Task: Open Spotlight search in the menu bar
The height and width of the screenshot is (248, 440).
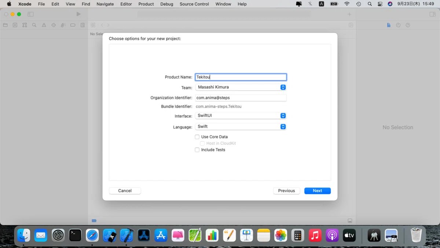Action: pos(370,4)
